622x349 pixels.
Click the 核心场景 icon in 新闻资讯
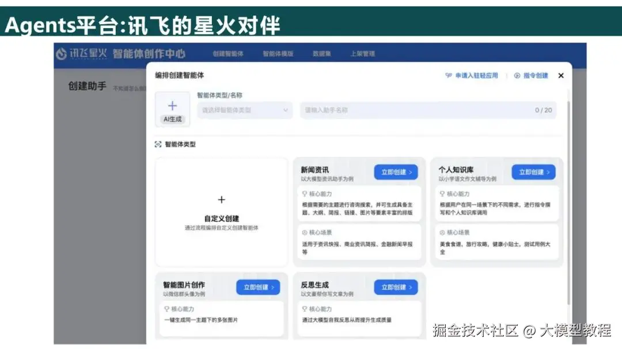pyautogui.click(x=305, y=232)
